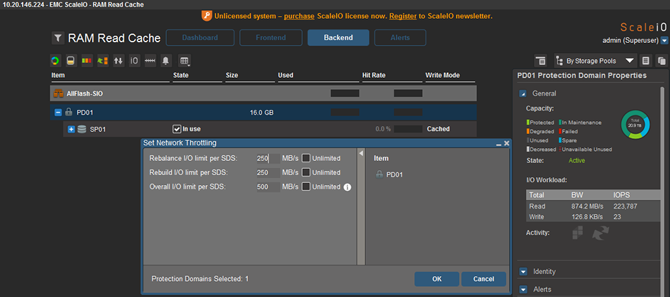Click the Overall I/O limit input field

click(269, 187)
